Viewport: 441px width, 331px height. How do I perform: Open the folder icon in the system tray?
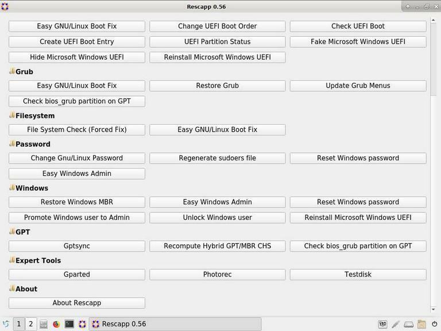click(x=421, y=324)
